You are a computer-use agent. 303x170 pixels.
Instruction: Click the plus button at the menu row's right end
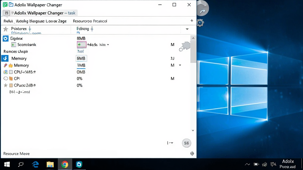(192, 21)
